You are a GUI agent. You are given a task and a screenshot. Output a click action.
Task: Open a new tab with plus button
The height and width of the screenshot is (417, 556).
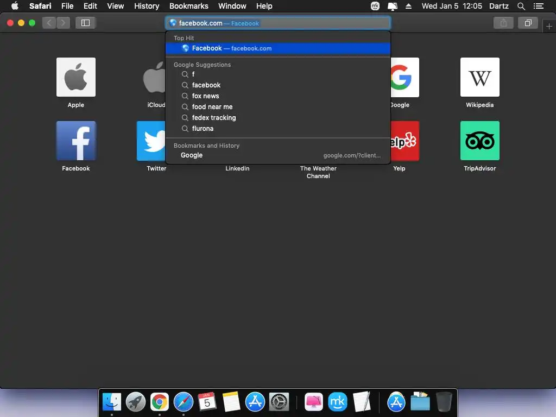tap(549, 26)
